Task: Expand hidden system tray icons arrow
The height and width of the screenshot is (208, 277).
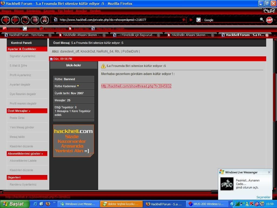Action: 232,204
